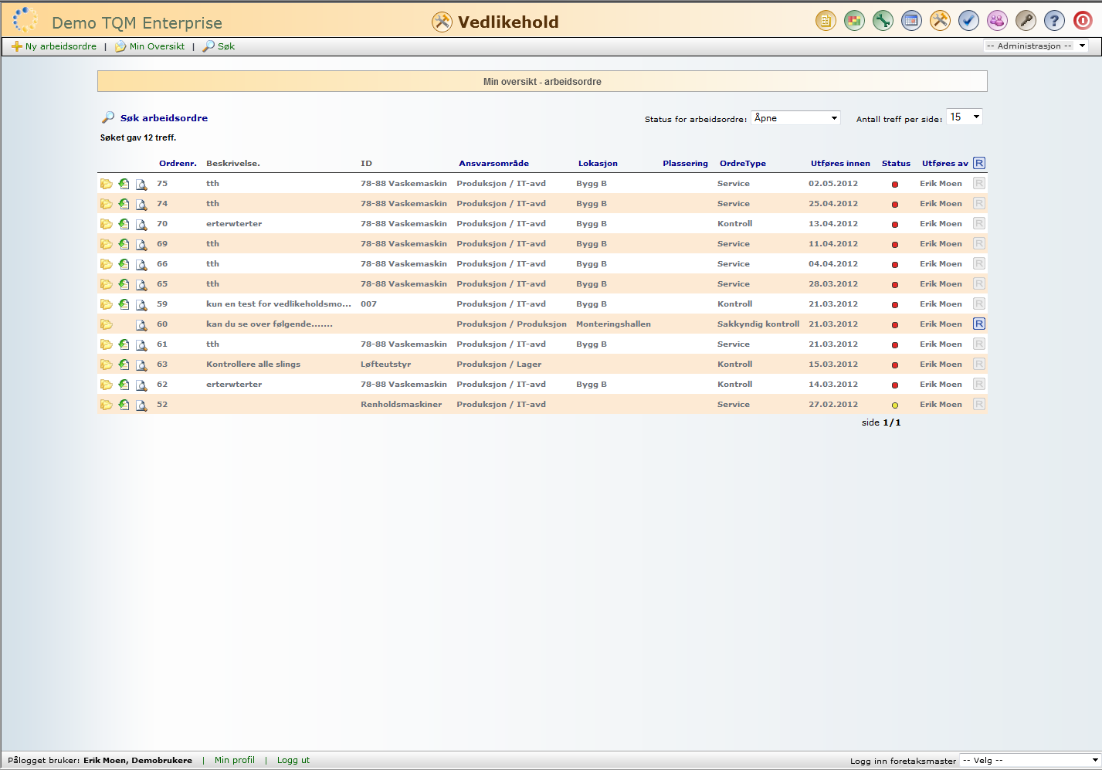Viewport: 1102px width, 770px height.
Task: Sort by Utføres innen column header
Action: coord(840,164)
